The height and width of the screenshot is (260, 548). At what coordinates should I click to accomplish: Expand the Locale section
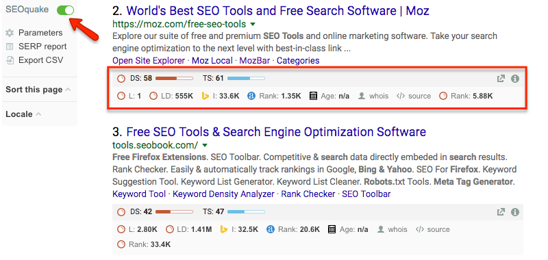coord(23,114)
